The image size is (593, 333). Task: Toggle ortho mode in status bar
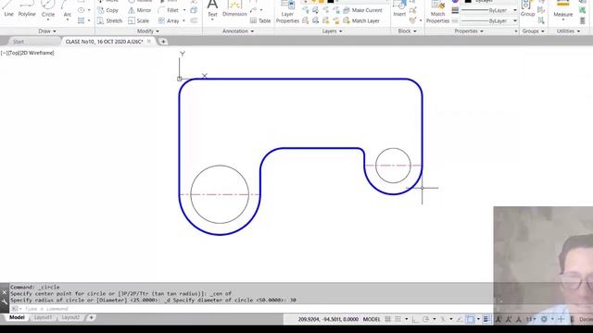pos(415,319)
